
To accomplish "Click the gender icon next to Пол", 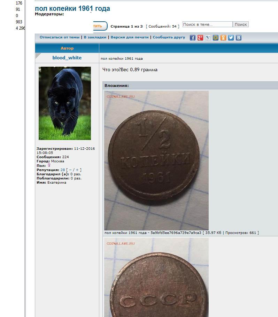I will (49, 165).
